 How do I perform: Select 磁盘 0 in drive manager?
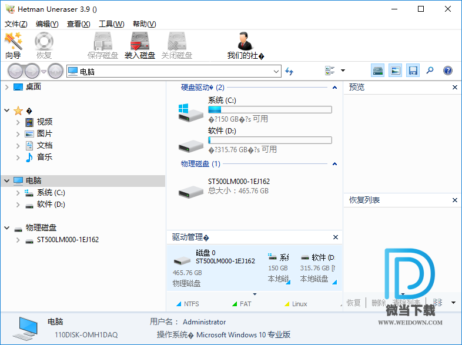(215, 267)
